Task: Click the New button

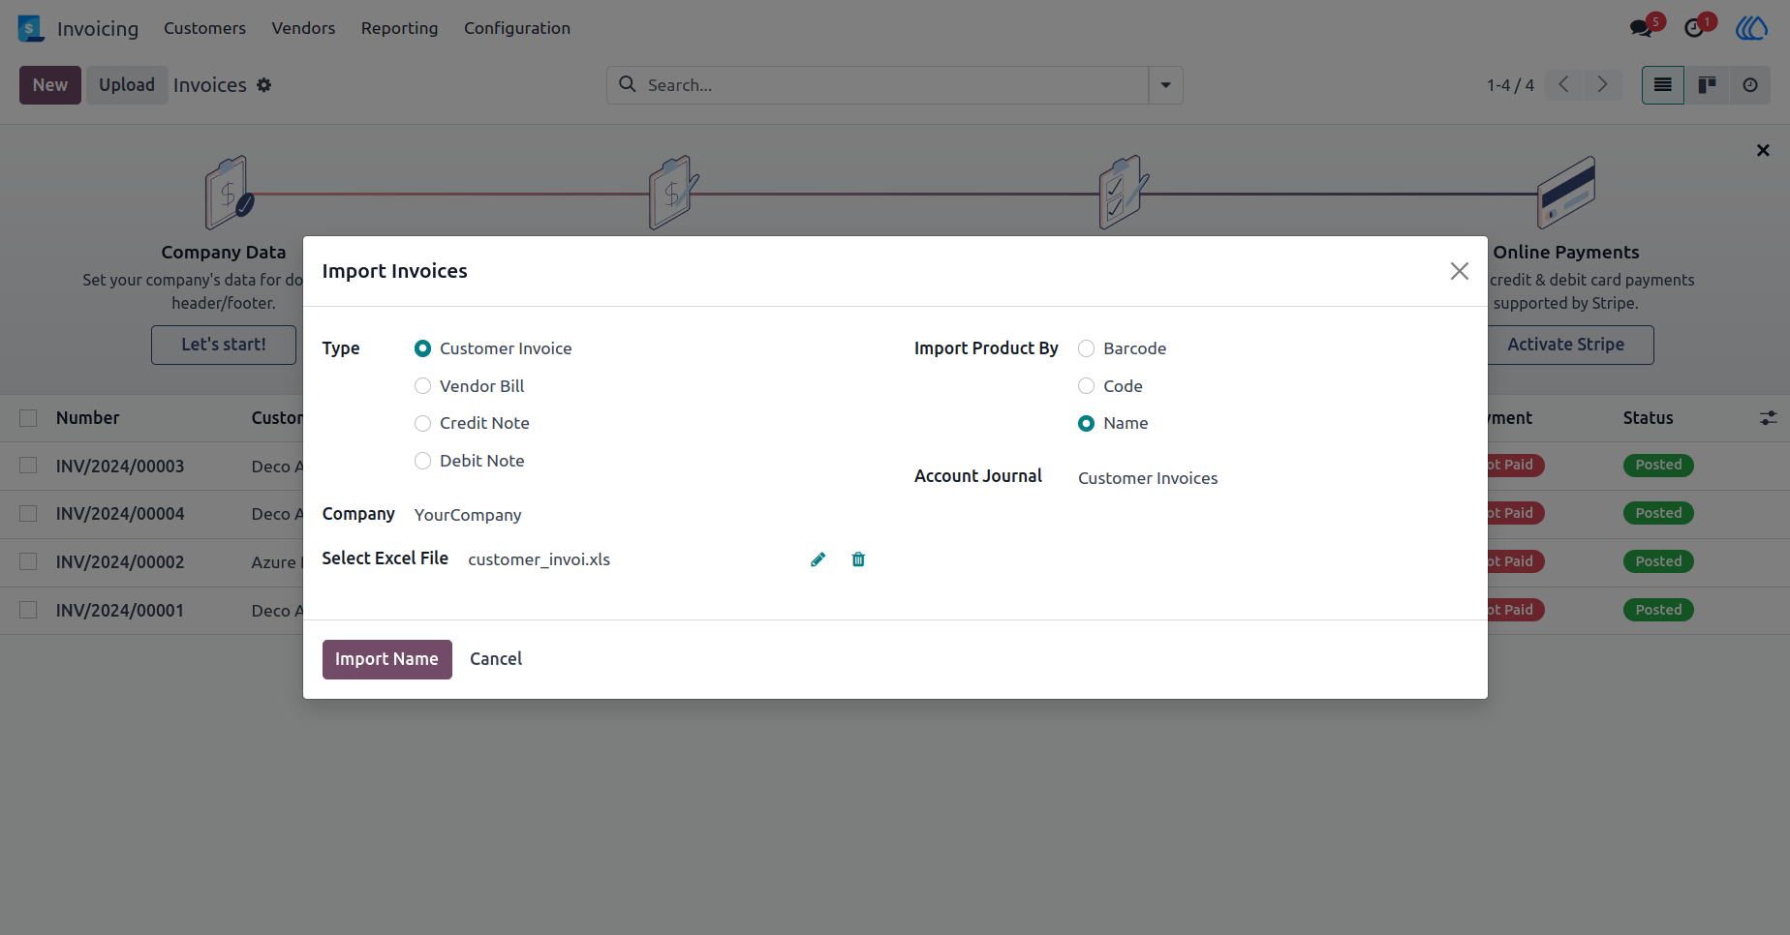Action: coord(50,85)
